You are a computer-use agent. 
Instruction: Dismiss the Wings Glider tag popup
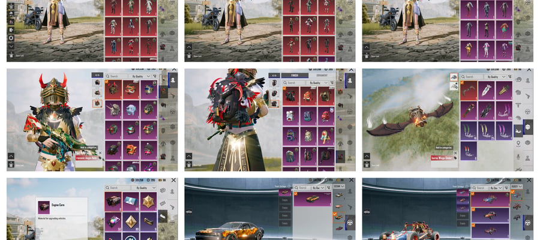[x=455, y=153]
